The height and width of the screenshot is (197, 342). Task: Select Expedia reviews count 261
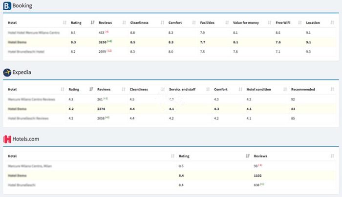coord(100,99)
